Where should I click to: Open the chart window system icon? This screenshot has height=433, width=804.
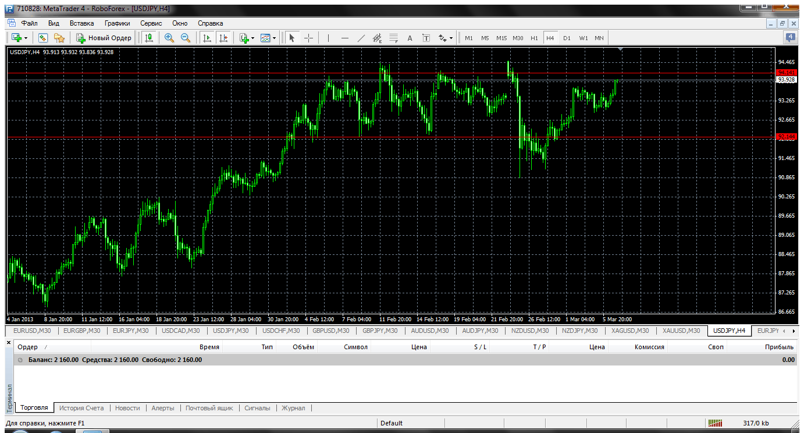(x=12, y=23)
